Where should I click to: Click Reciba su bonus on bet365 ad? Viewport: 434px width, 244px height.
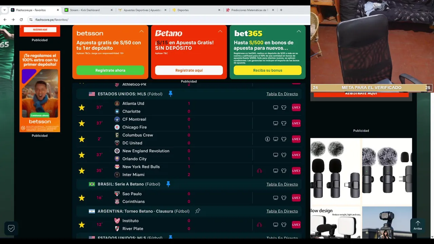click(268, 70)
